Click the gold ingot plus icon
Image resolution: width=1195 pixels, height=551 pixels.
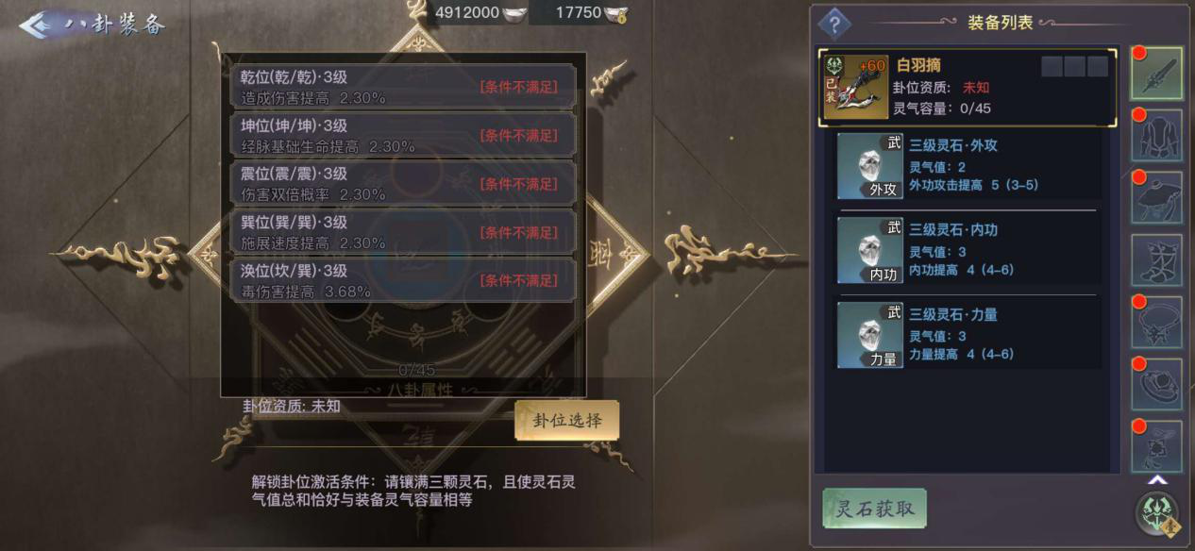tap(616, 13)
